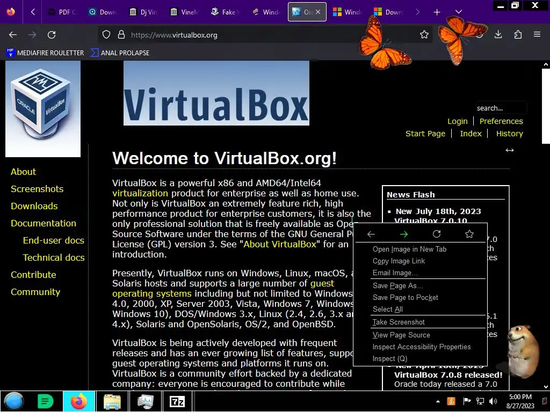Image resolution: width=550 pixels, height=412 pixels.
Task: Switch to the PDF tab
Action: coord(62,12)
